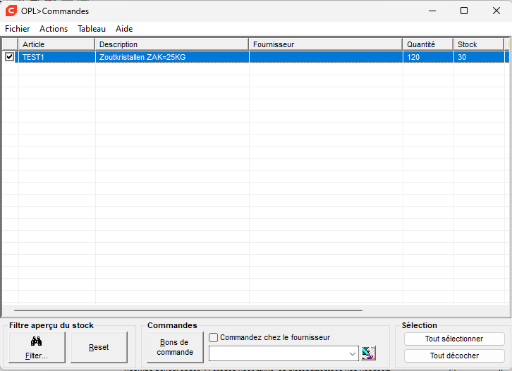Open the Actions menu
Viewport: 512px width, 371px height.
pos(54,29)
